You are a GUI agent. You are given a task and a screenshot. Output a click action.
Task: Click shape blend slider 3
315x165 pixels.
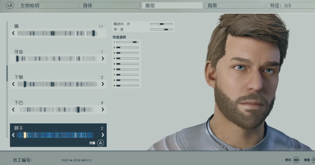pos(127,53)
